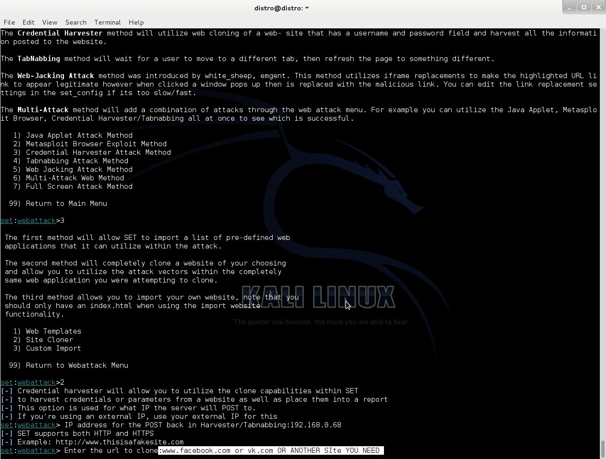The height and width of the screenshot is (459, 606).
Task: Open the Search menu
Action: pos(76,22)
